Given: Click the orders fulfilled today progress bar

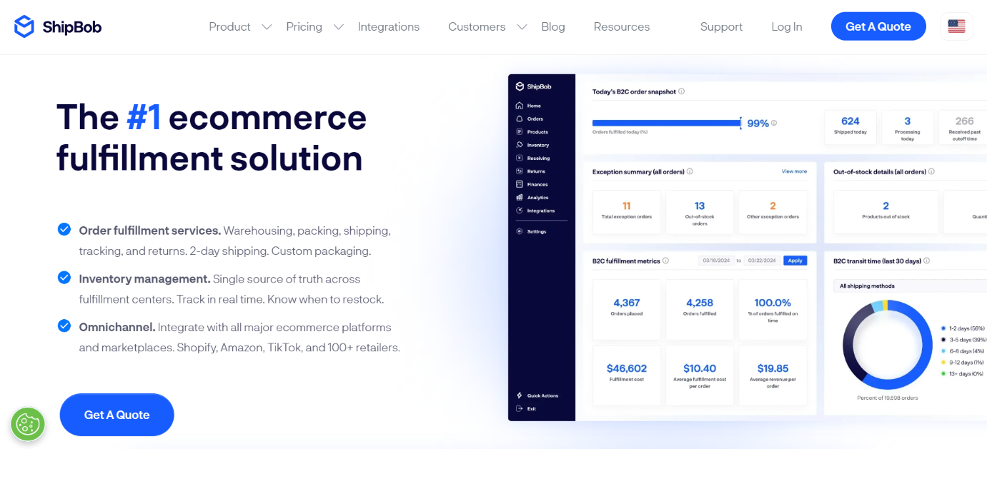Looking at the screenshot, I should click(x=667, y=123).
